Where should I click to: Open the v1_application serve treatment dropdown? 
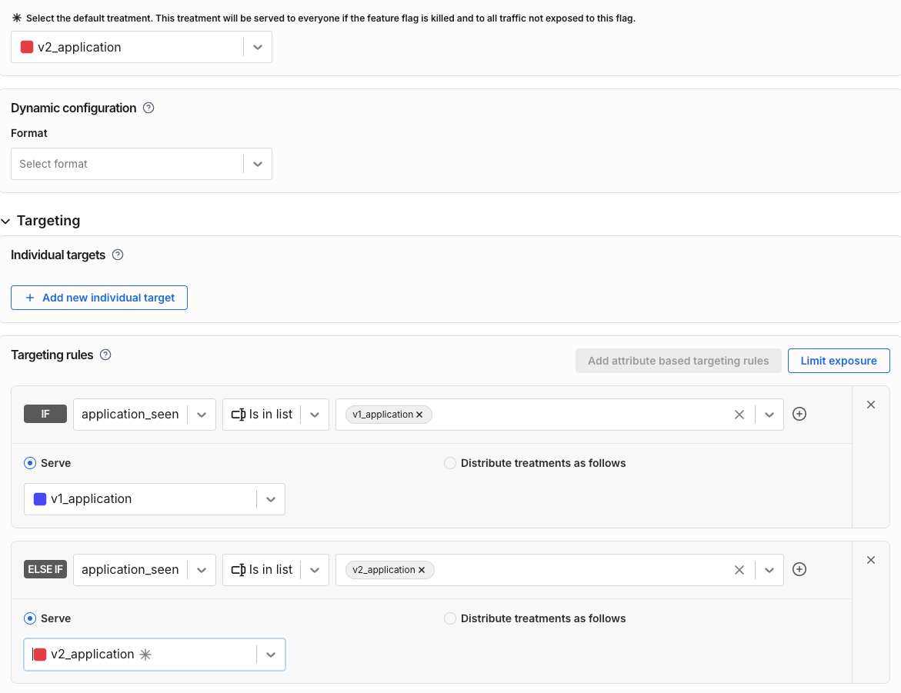click(x=270, y=499)
